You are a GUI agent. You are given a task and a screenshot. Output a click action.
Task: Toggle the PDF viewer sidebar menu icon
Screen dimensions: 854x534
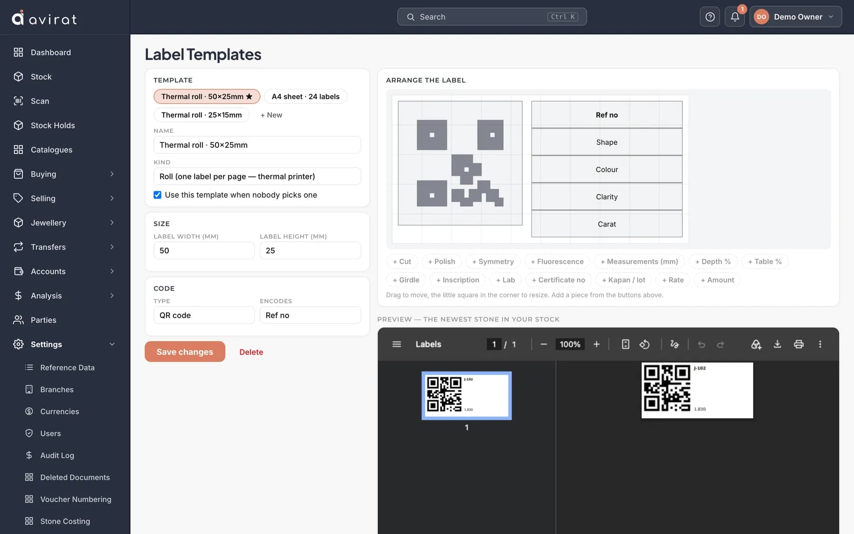pos(397,344)
